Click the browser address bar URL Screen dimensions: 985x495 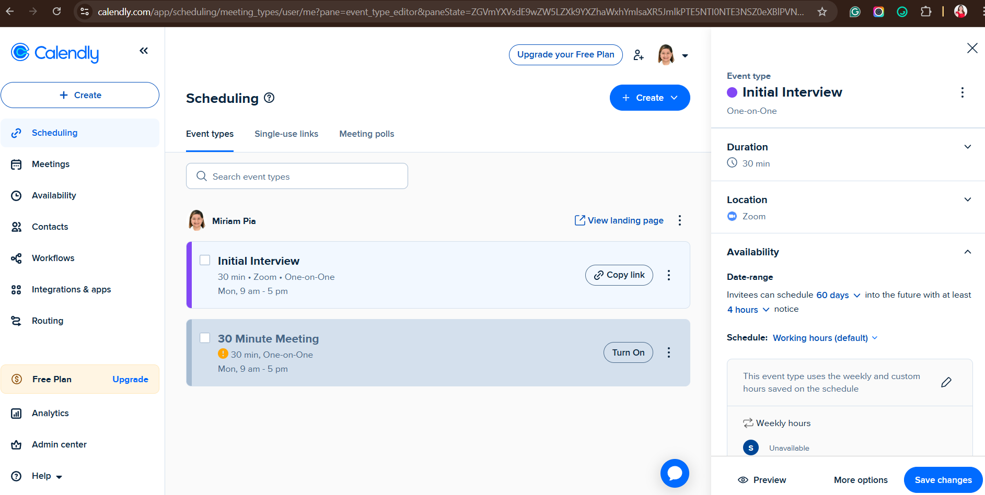click(450, 11)
